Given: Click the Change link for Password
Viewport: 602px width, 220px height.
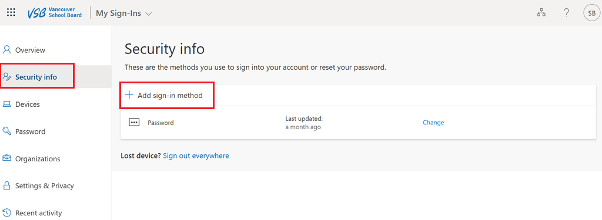Looking at the screenshot, I should (433, 123).
